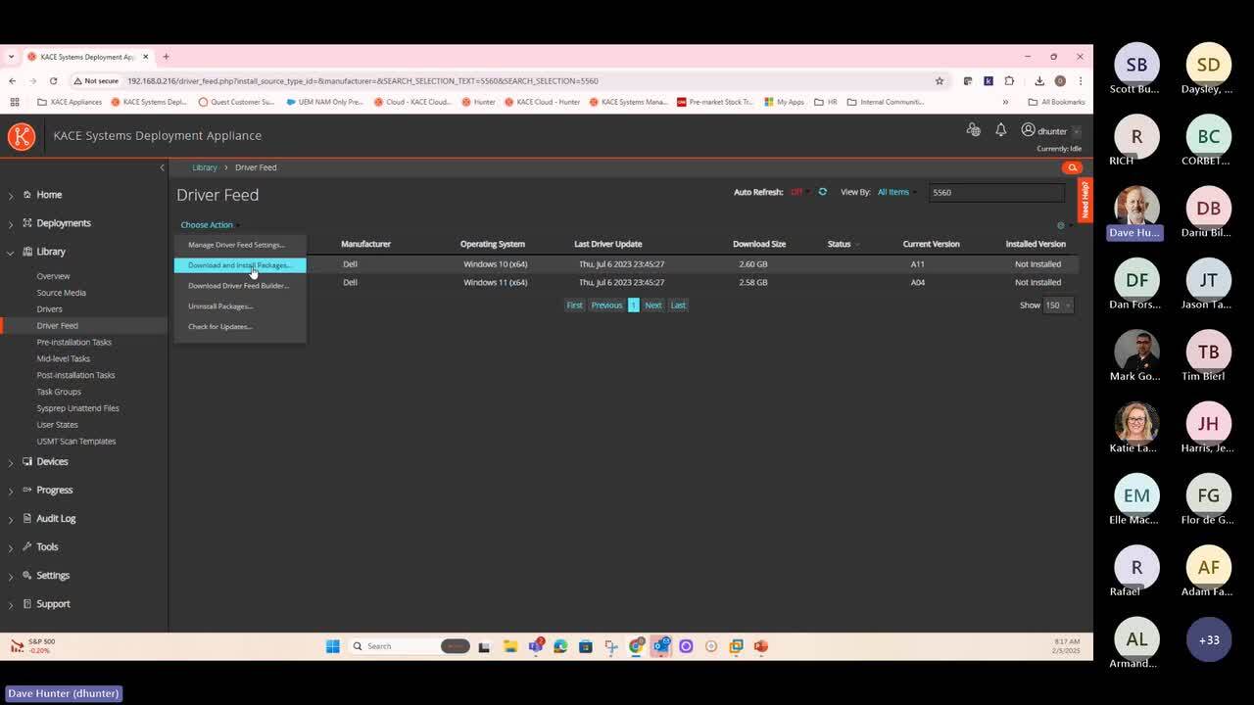Click the browser back arrow
Screen dimensions: 1254x705
click(x=12, y=81)
